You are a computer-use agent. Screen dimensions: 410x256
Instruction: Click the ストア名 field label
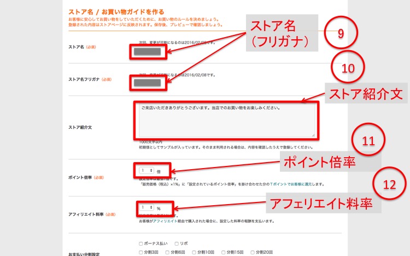[76, 47]
